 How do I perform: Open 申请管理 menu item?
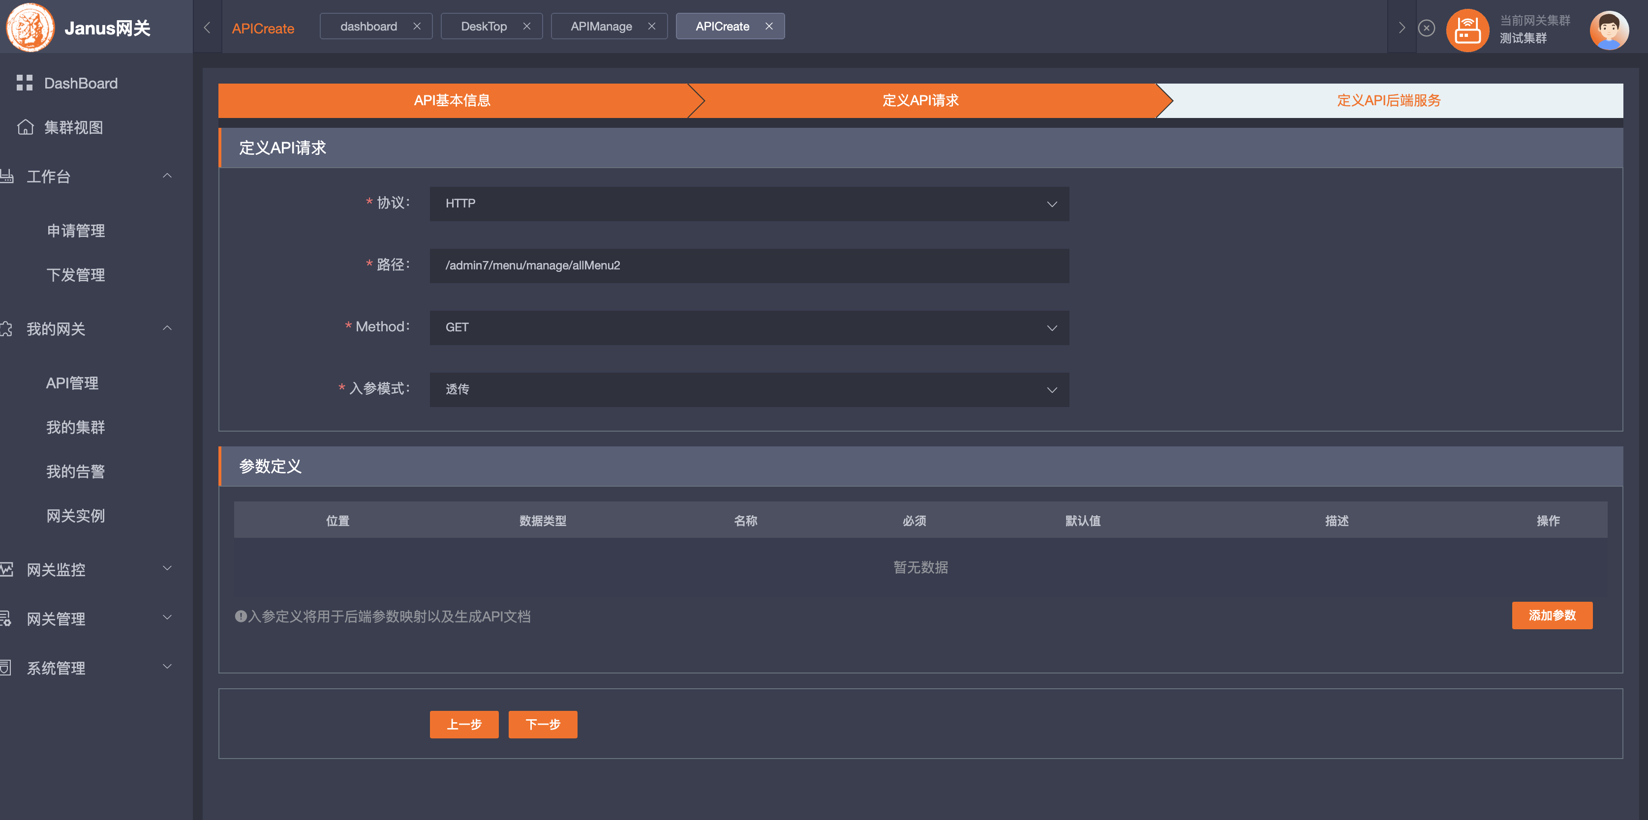(75, 231)
